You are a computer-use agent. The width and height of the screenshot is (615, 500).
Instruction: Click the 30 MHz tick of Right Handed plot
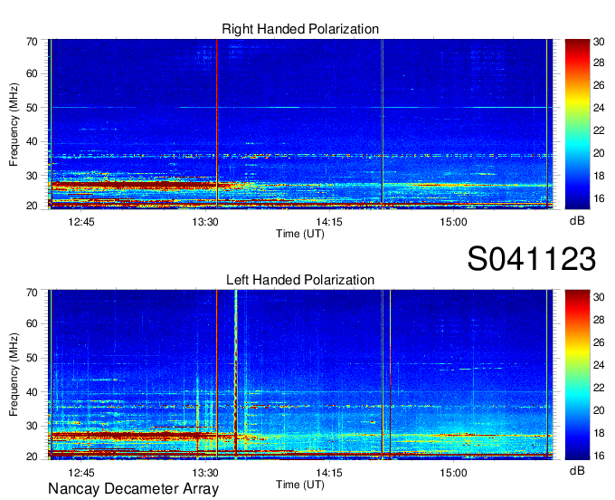click(x=32, y=176)
